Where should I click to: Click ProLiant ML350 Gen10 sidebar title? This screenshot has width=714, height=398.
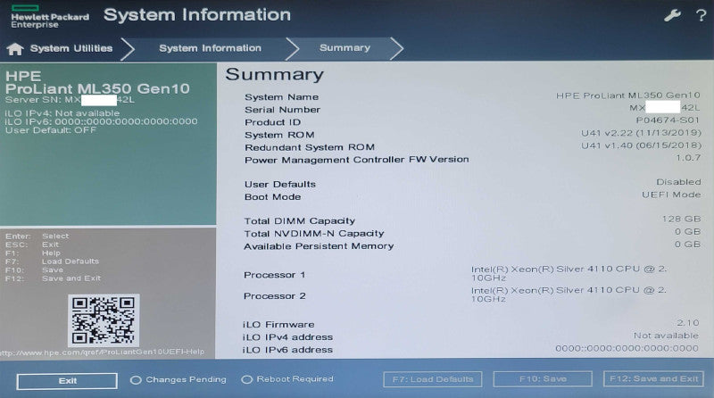(x=97, y=88)
